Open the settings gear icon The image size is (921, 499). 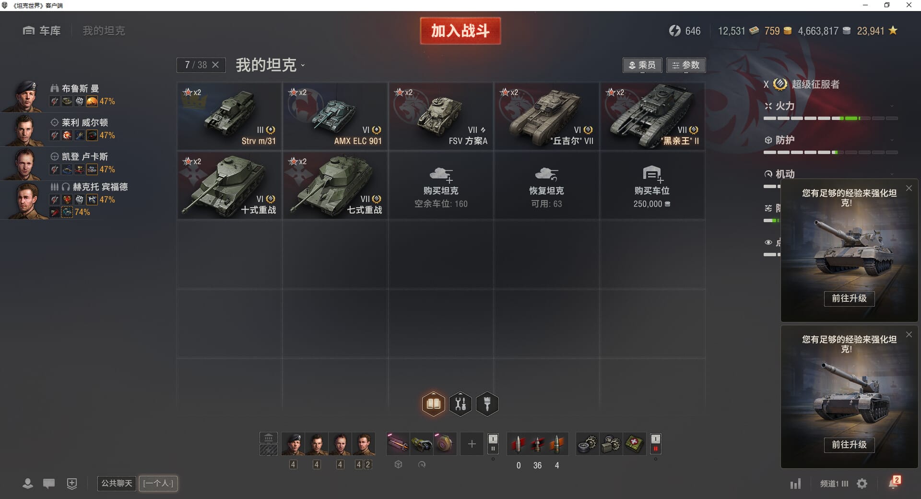862,484
